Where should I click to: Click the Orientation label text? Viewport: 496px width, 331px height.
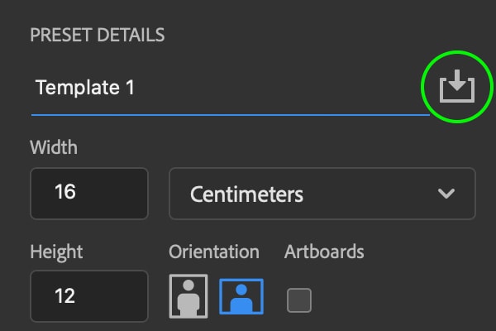(x=214, y=252)
